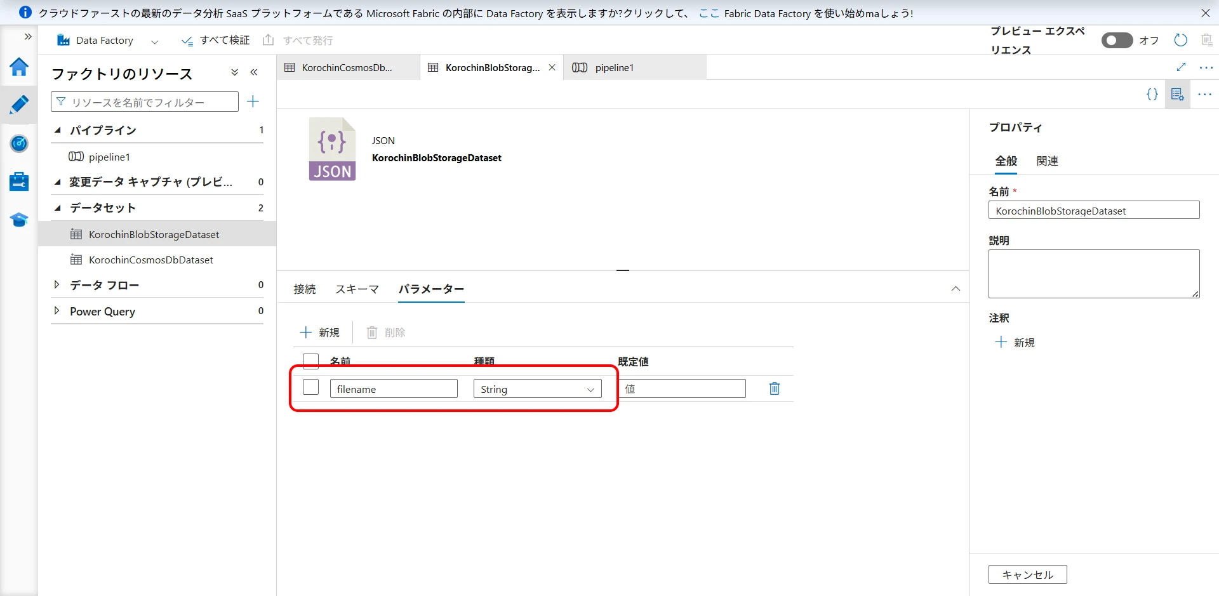Delete the filename parameter with trash icon

[x=774, y=388]
